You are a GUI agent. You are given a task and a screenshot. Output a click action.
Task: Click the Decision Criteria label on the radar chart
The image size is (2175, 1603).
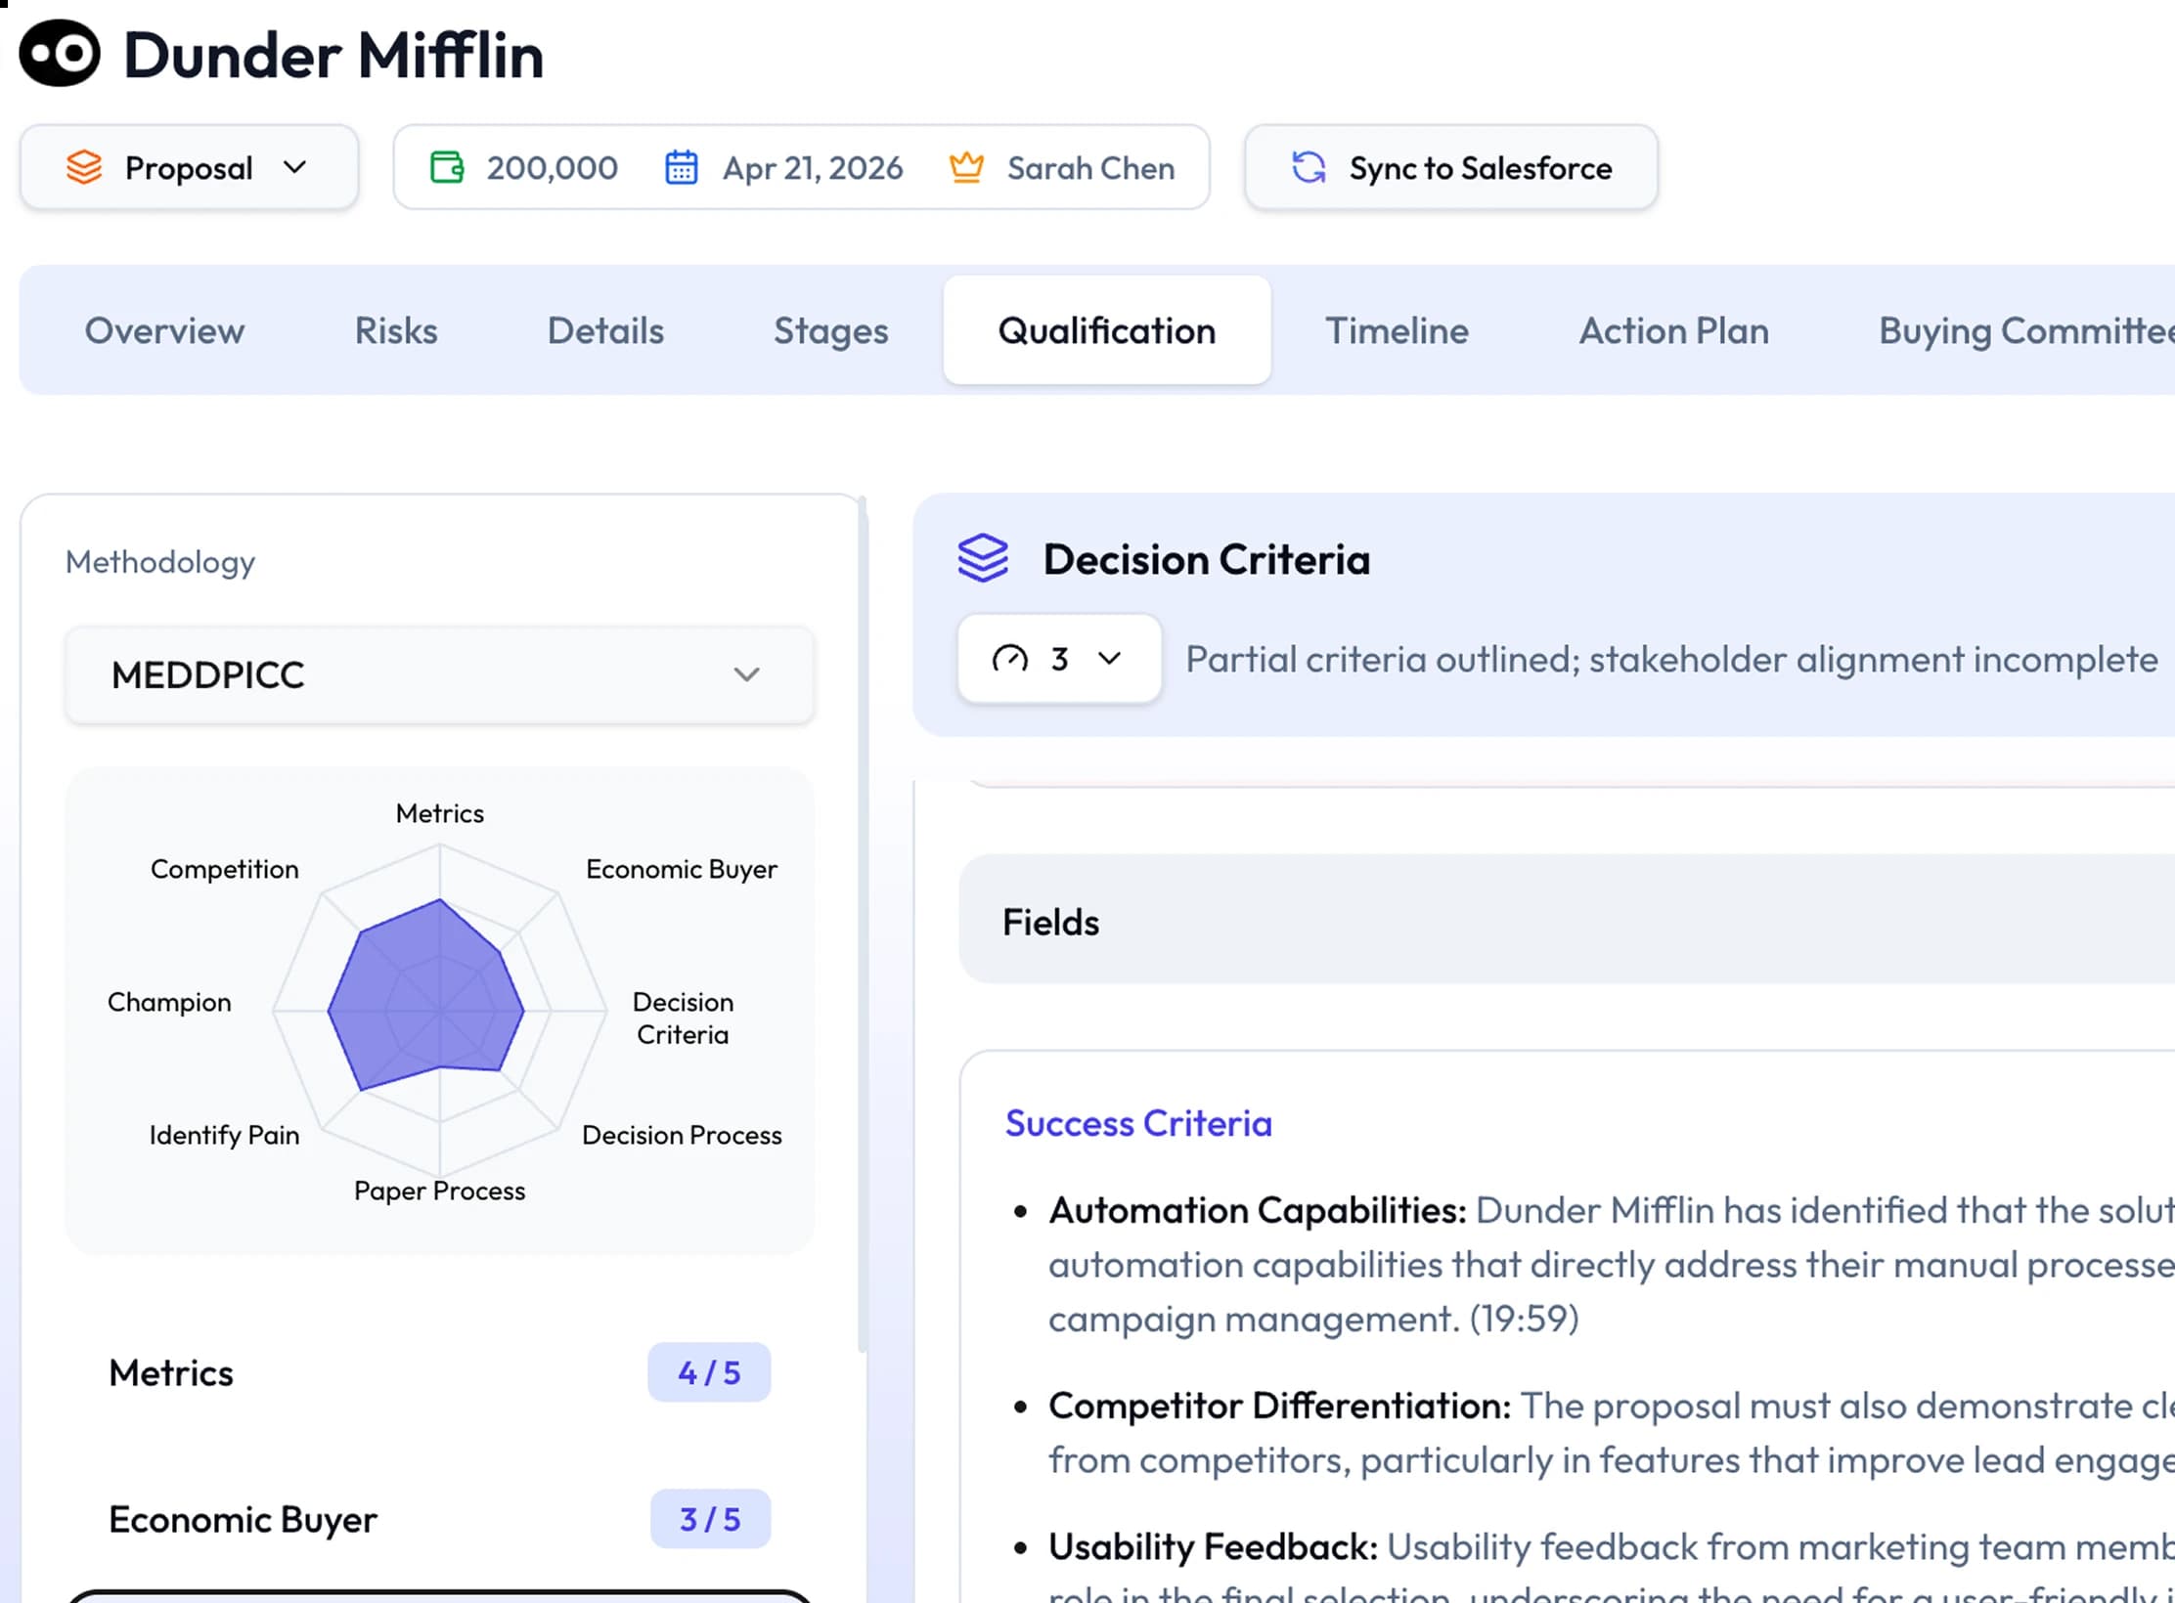pos(683,1018)
